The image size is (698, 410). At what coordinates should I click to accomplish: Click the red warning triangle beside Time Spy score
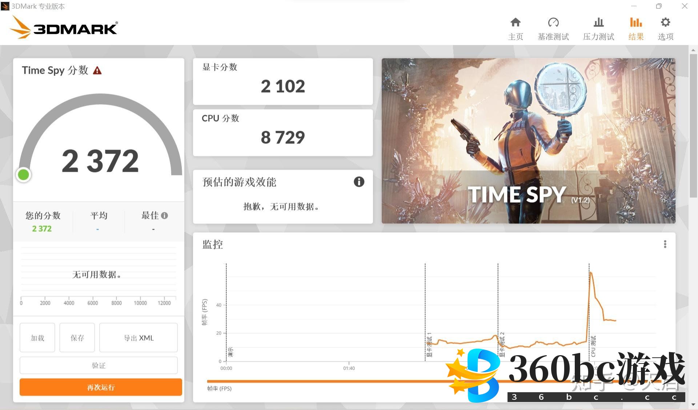tap(97, 70)
